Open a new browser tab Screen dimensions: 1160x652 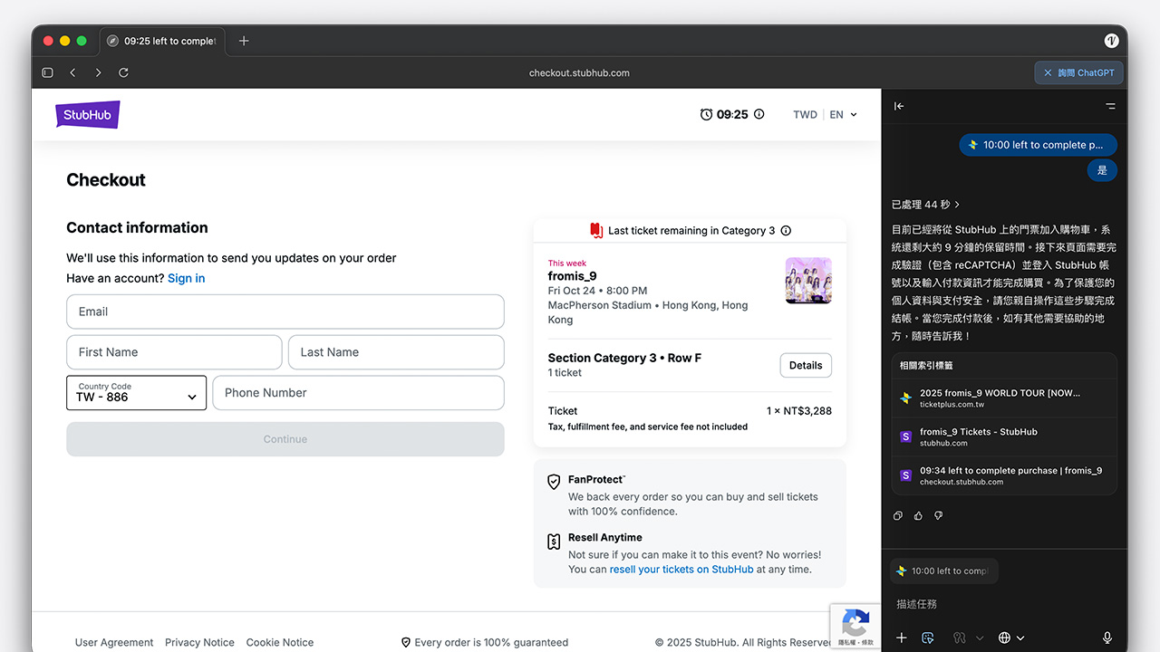pyautogui.click(x=244, y=41)
